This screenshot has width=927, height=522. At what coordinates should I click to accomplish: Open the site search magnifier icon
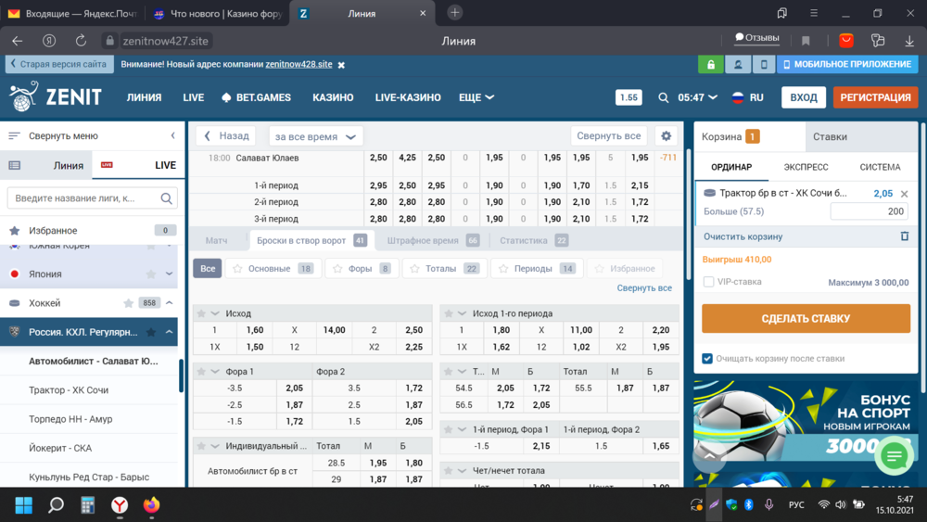(664, 97)
